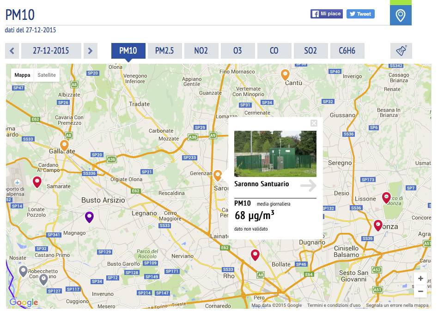Switch to the PM2.5 tab
The height and width of the screenshot is (317, 438).
[x=164, y=51]
